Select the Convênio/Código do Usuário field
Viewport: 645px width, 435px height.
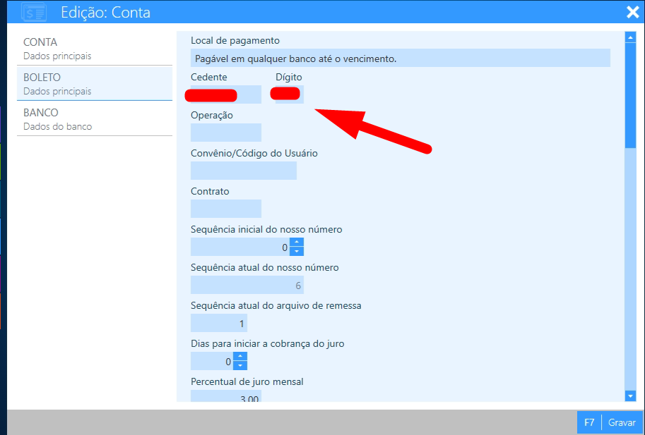coord(243,171)
